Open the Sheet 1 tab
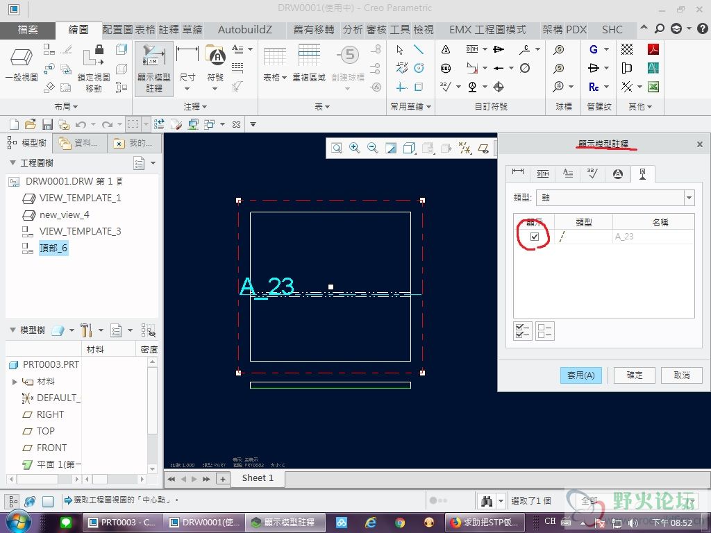Viewport: 711px width, 533px height. click(258, 478)
